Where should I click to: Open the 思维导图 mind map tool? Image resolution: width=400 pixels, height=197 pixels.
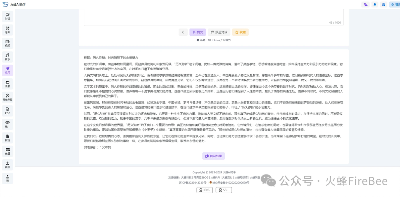pyautogui.click(x=7, y=97)
